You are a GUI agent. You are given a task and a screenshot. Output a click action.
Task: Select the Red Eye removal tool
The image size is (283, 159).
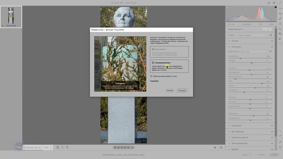point(280,29)
